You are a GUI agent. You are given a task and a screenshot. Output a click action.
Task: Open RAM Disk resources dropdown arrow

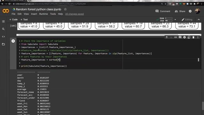point(175,19)
